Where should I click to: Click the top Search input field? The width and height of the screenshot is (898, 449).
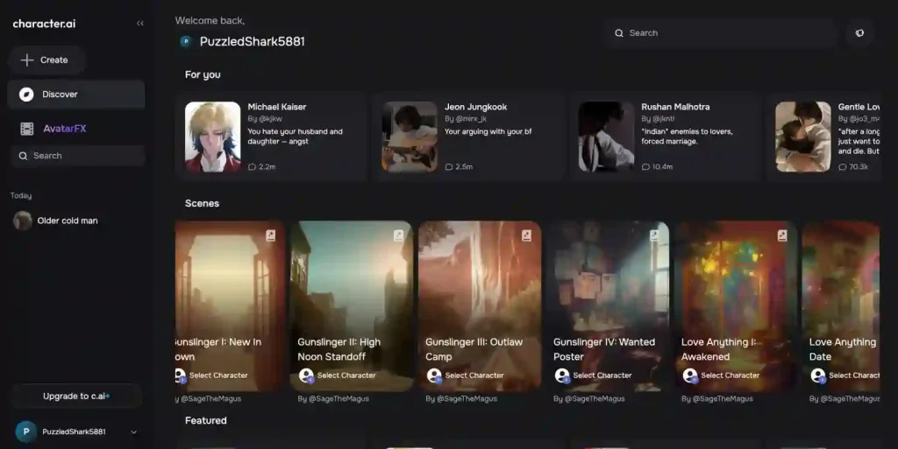coord(719,33)
